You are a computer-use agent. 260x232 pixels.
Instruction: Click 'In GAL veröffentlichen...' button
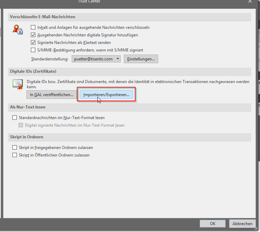point(51,95)
